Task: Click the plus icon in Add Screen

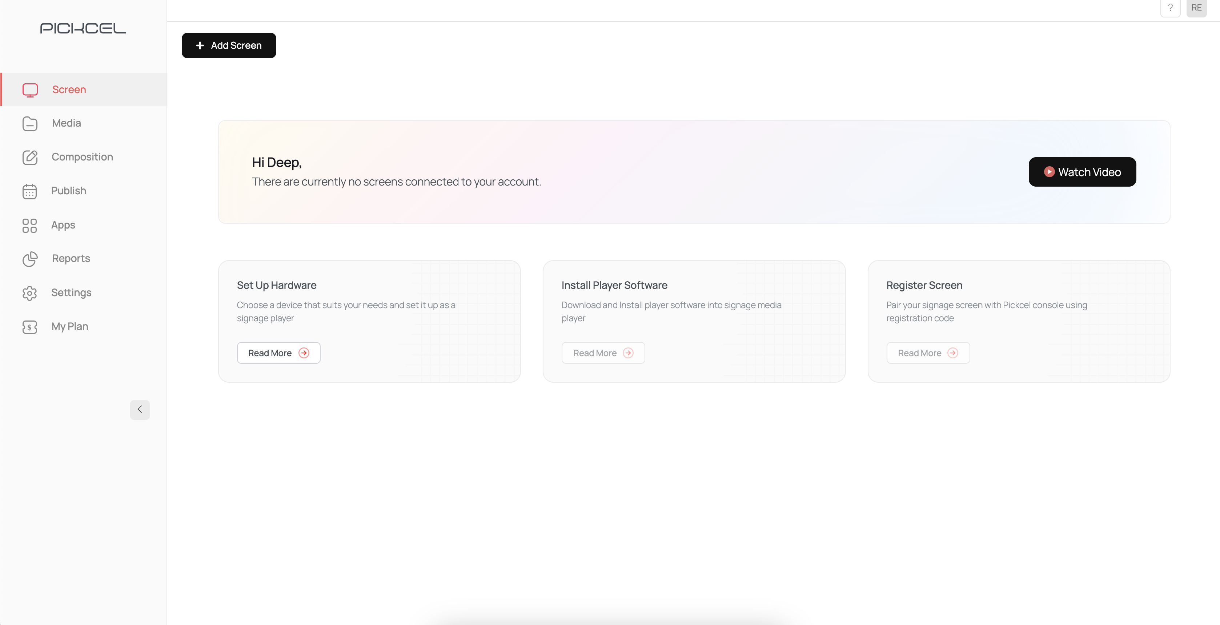Action: 200,45
